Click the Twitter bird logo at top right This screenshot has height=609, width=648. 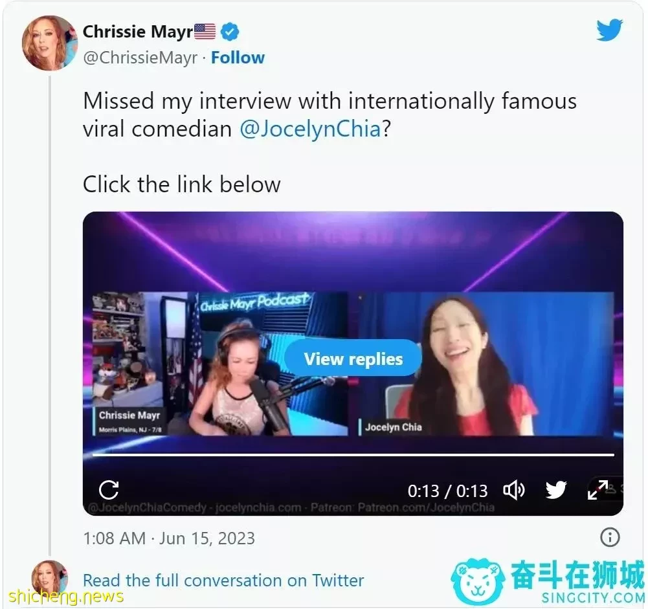[x=610, y=30]
